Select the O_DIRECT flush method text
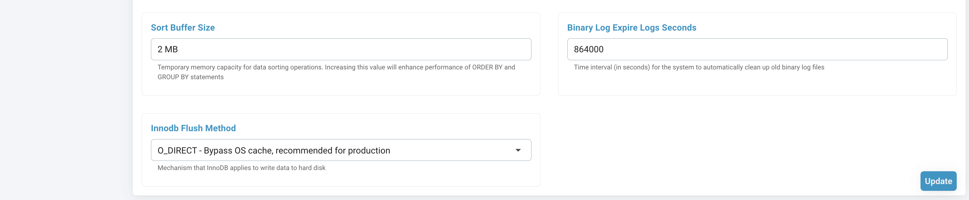The height and width of the screenshot is (200, 969). [x=273, y=150]
